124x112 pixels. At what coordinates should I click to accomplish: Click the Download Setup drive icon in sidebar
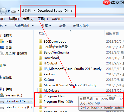tap(2, 102)
